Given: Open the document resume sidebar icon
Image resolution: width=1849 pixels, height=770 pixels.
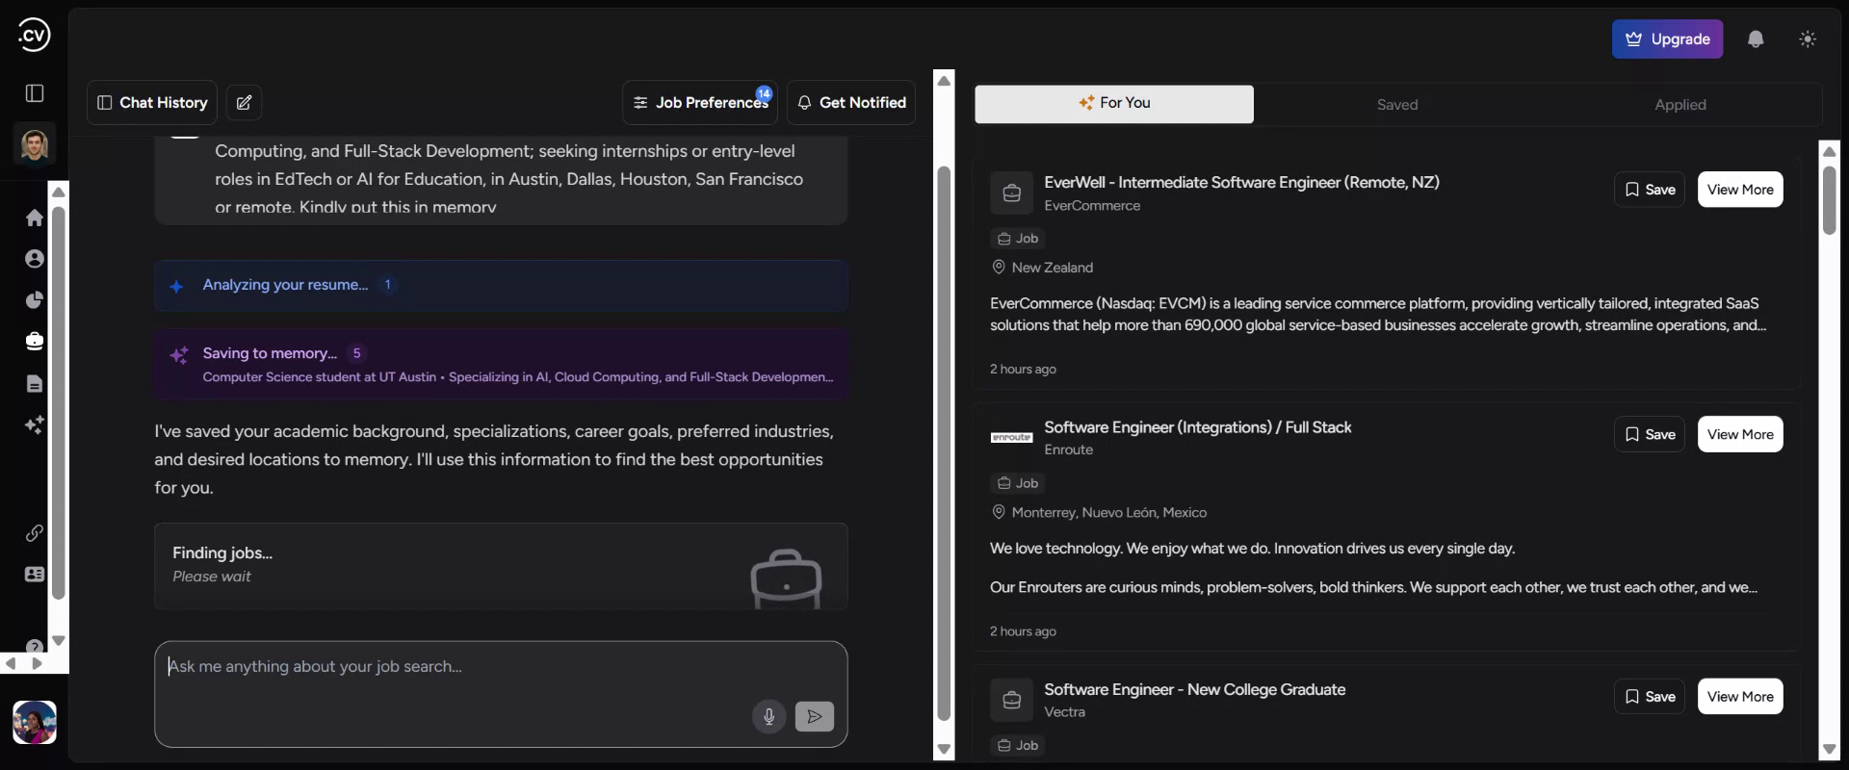Looking at the screenshot, I should [35, 383].
